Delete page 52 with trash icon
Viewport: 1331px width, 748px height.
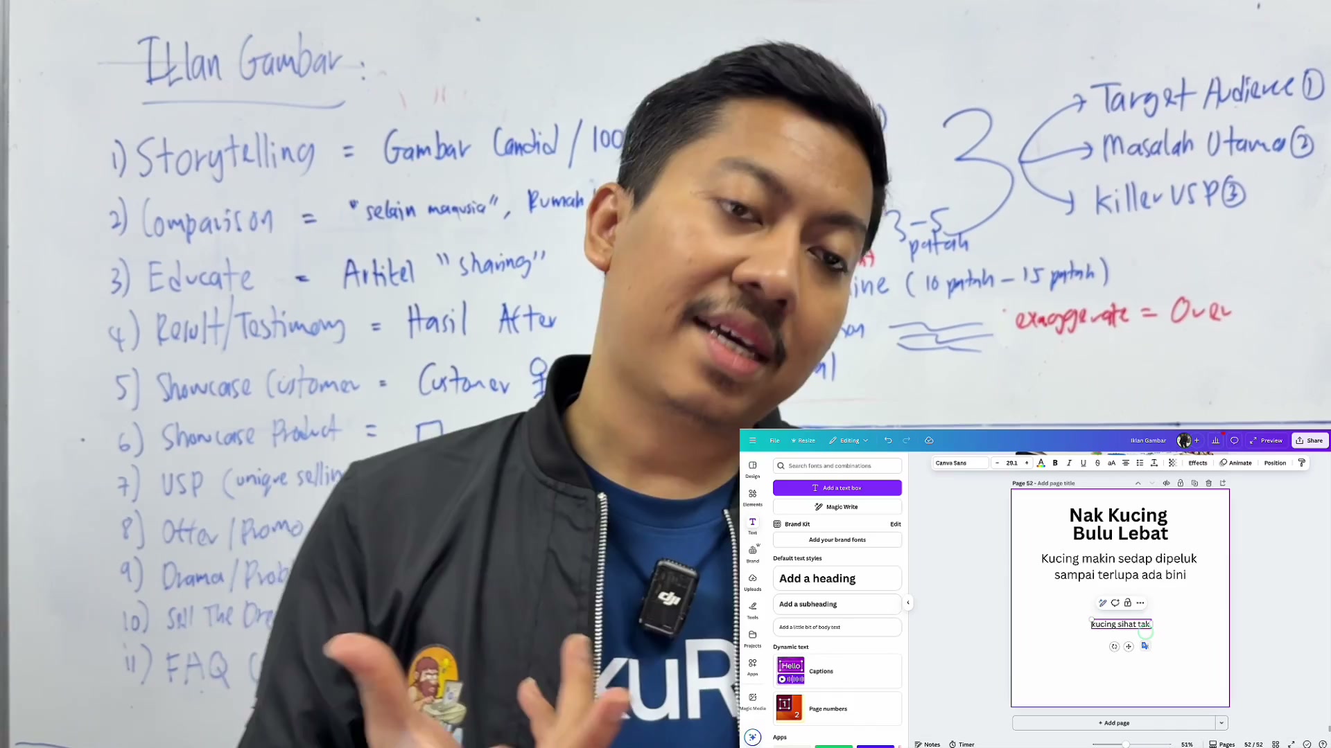[x=1208, y=483]
